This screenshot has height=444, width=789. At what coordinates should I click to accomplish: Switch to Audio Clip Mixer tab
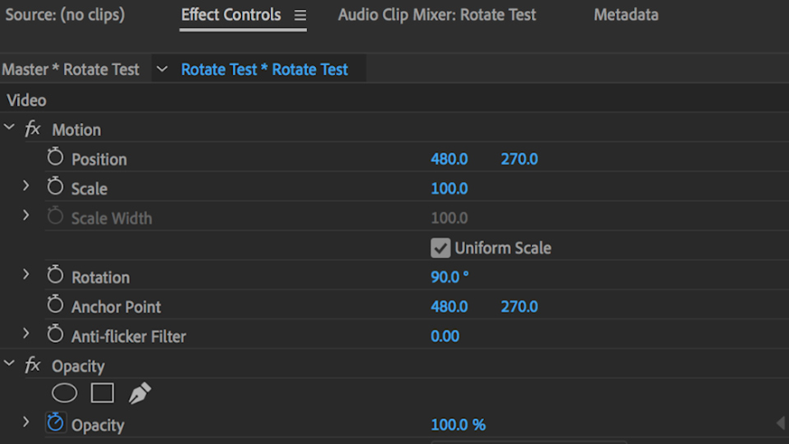437,15
